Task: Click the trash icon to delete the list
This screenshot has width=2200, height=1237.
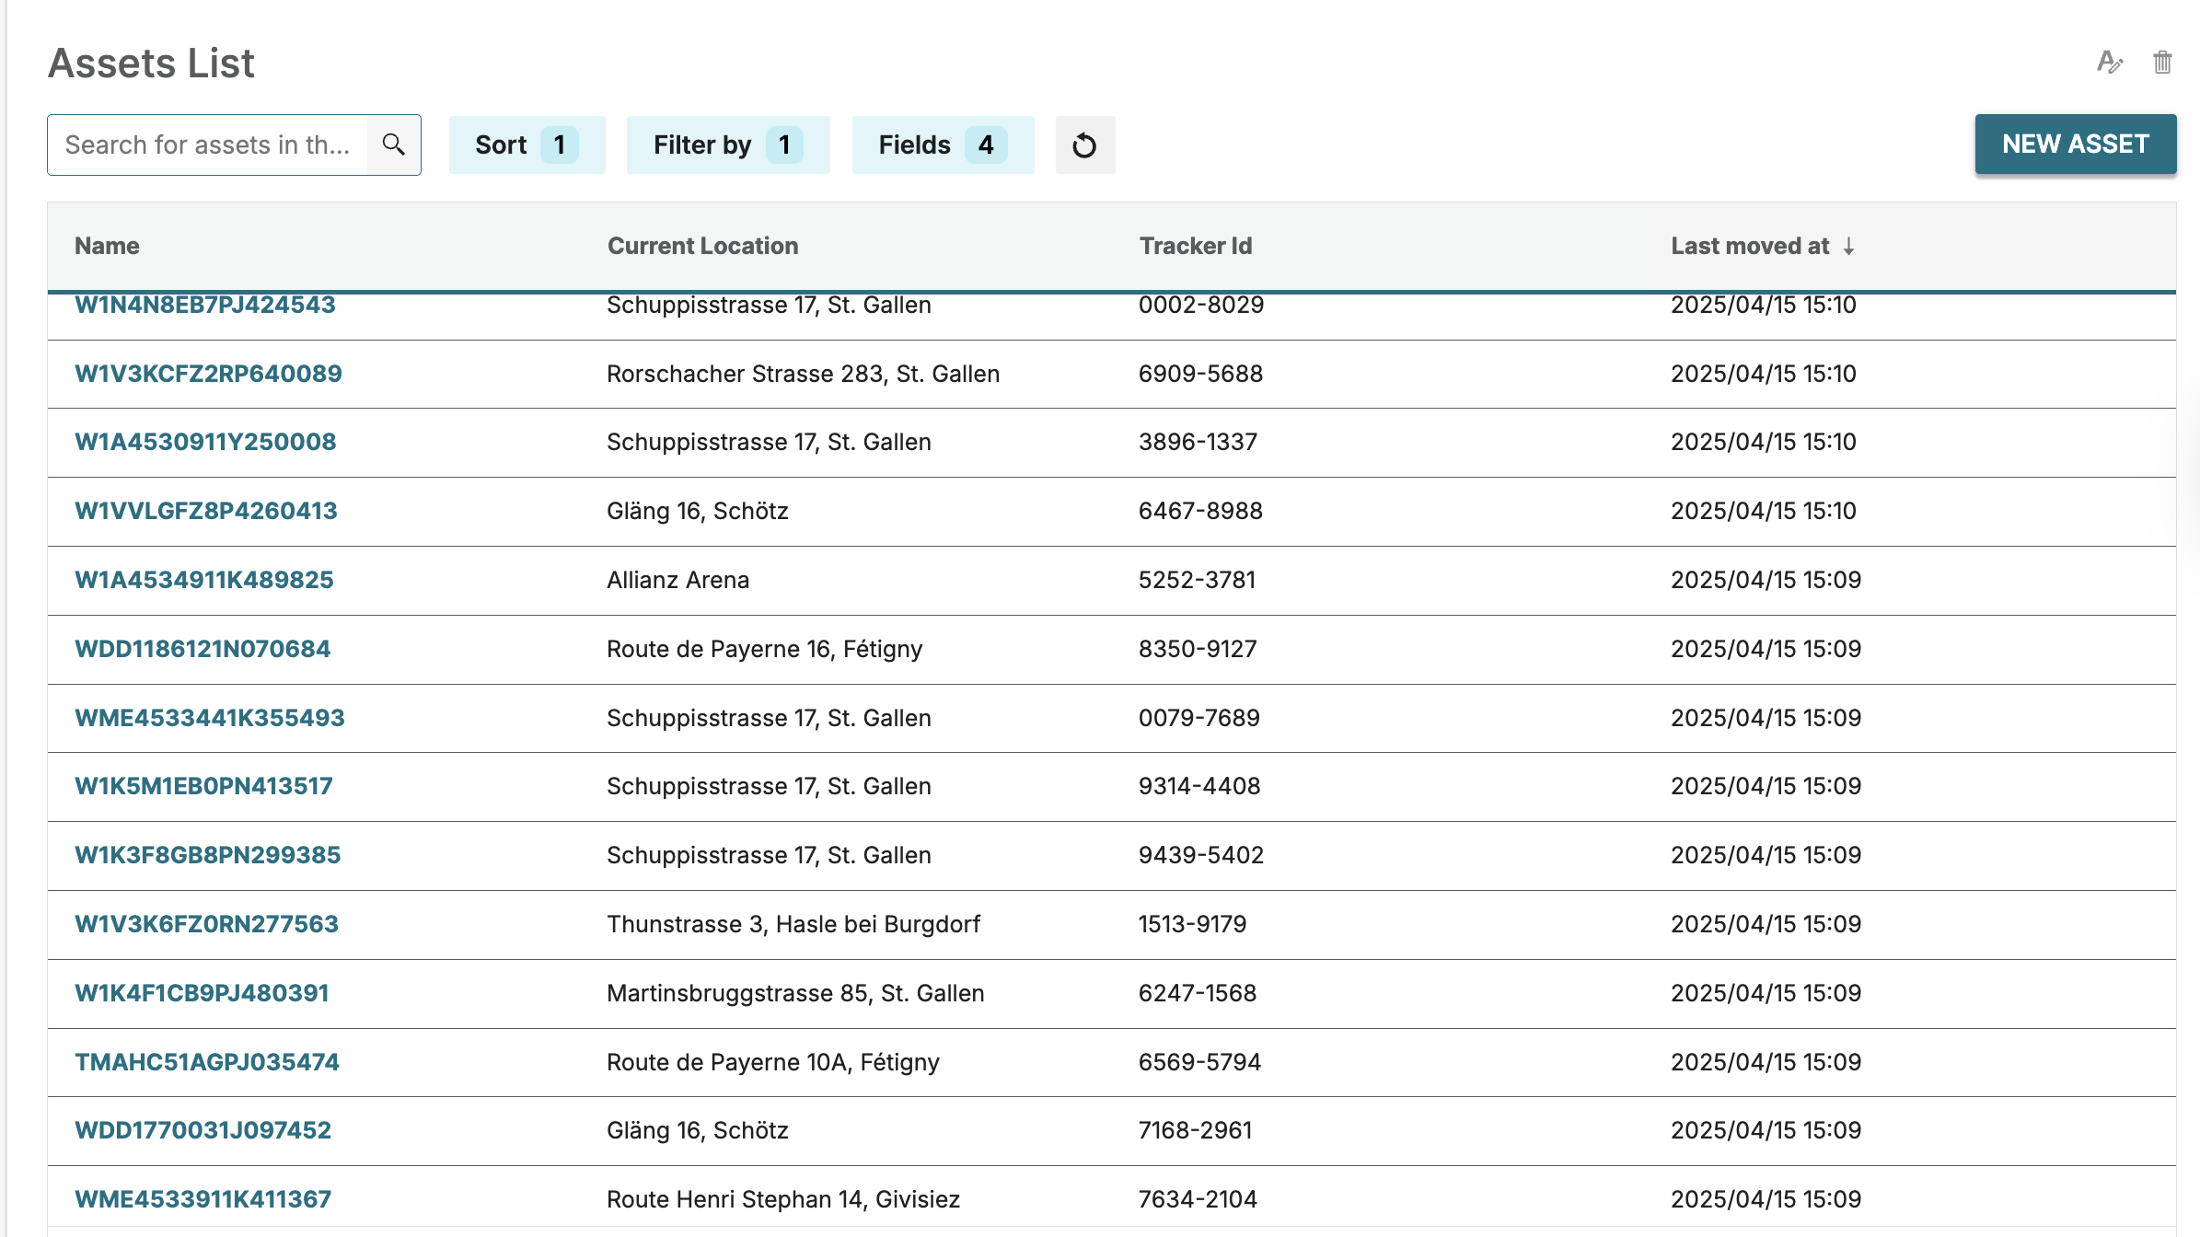Action: click(2163, 62)
